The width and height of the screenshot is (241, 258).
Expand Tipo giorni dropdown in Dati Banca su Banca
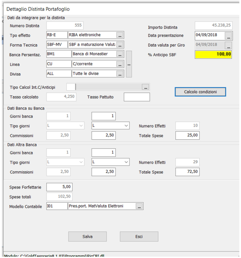point(126,126)
